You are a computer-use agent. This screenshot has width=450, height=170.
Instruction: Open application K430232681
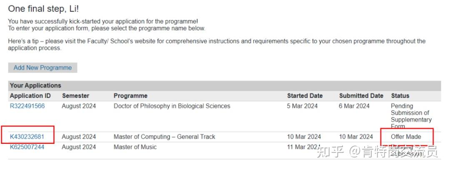click(27, 137)
